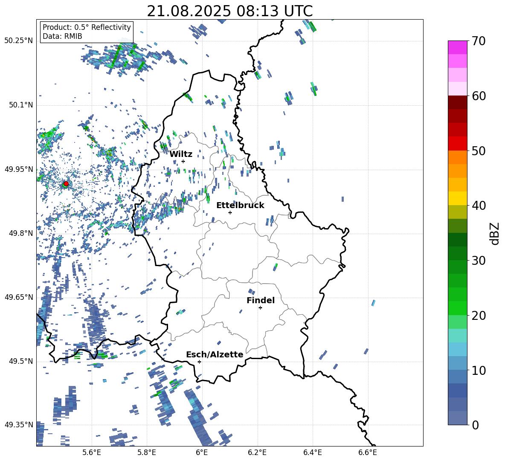Click the 60 dBZ colorbar label

tap(479, 96)
